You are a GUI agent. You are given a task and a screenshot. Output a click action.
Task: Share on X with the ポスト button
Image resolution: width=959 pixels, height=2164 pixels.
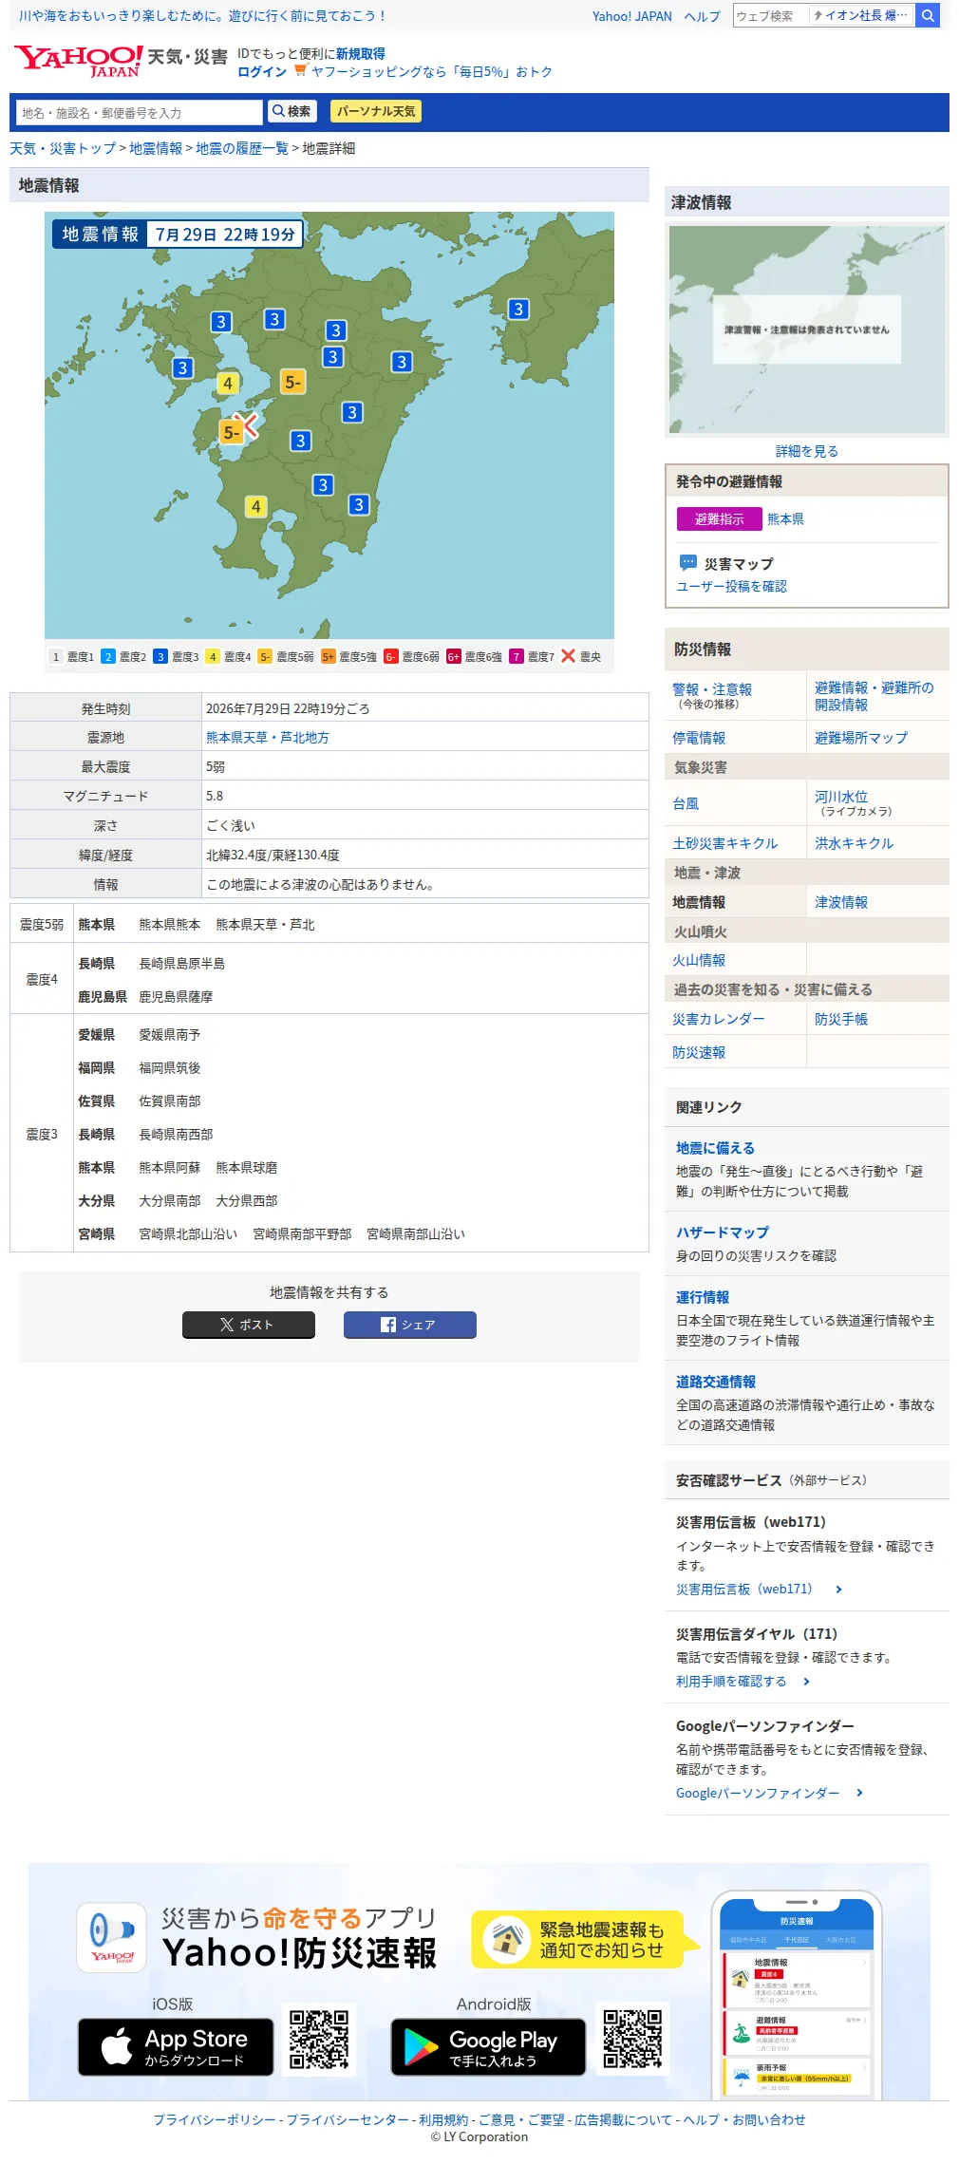click(249, 1325)
